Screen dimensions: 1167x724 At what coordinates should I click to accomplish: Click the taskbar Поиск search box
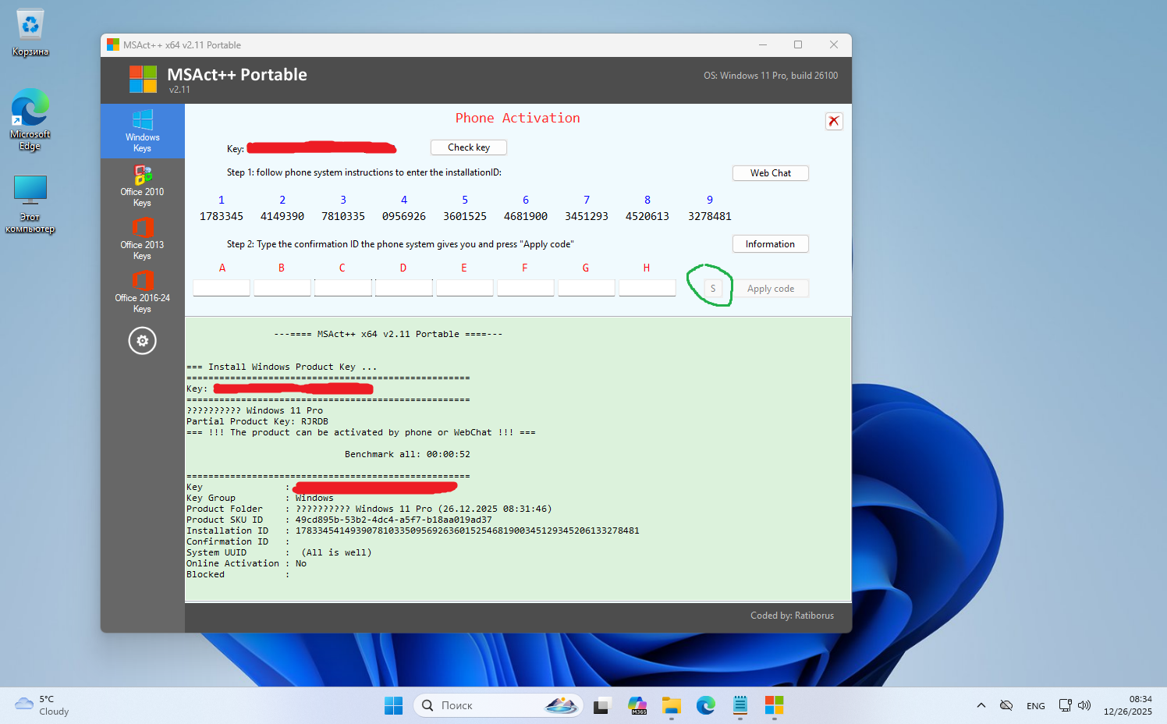[498, 705]
